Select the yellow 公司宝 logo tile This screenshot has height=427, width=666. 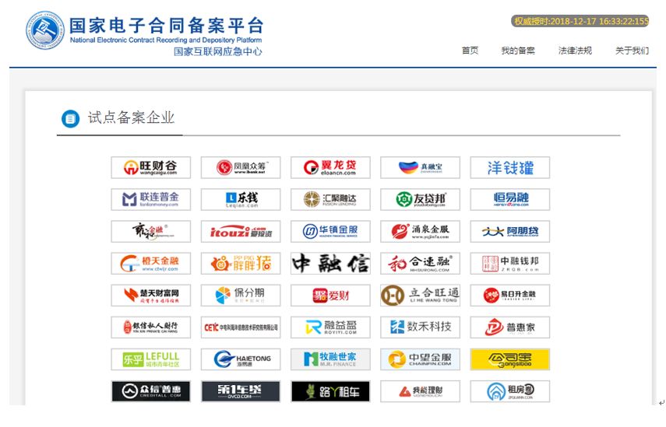pyautogui.click(x=509, y=359)
